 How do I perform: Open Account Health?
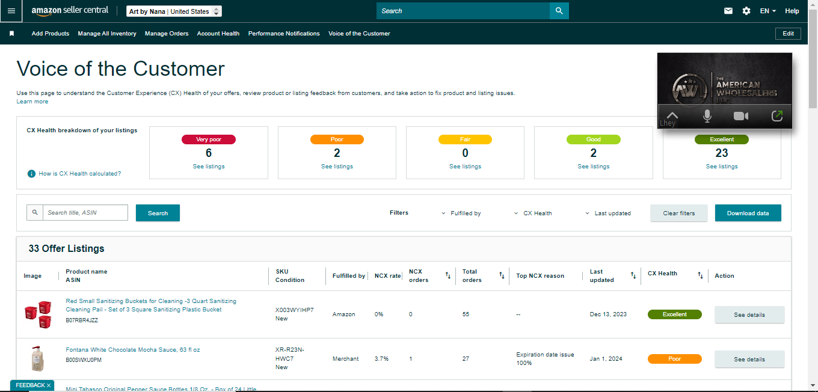pos(218,34)
